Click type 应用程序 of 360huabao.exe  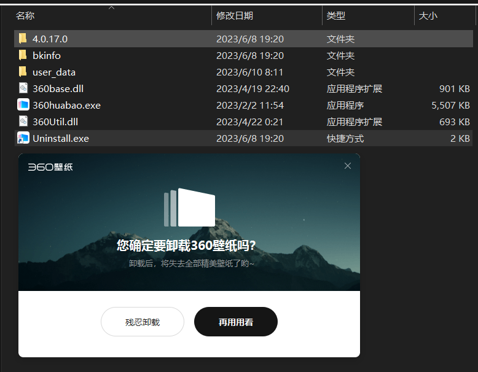click(x=345, y=105)
